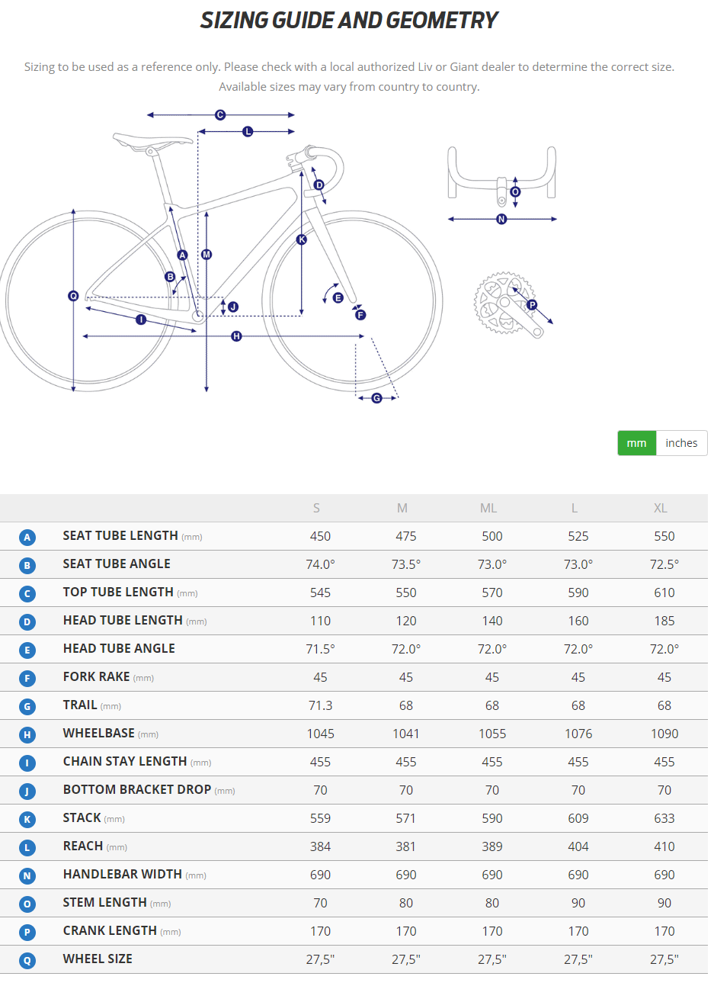Click the blue Q icon beside Wheel Size
Image resolution: width=714 pixels, height=986 pixels.
coord(27,960)
